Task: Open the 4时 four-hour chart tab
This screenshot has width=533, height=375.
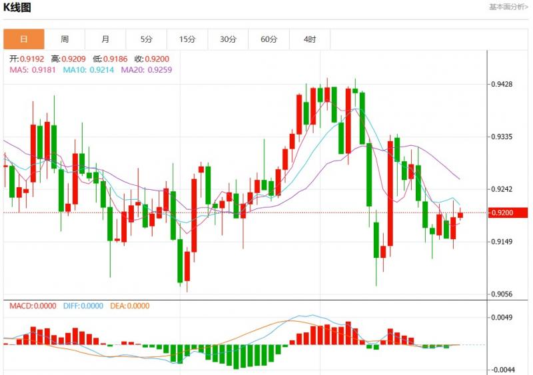Action: 310,39
